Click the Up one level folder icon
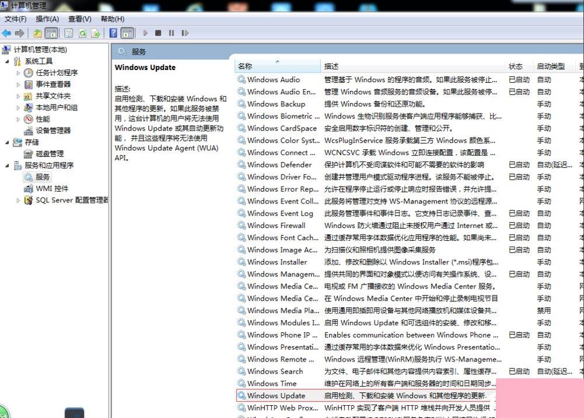 click(x=37, y=33)
